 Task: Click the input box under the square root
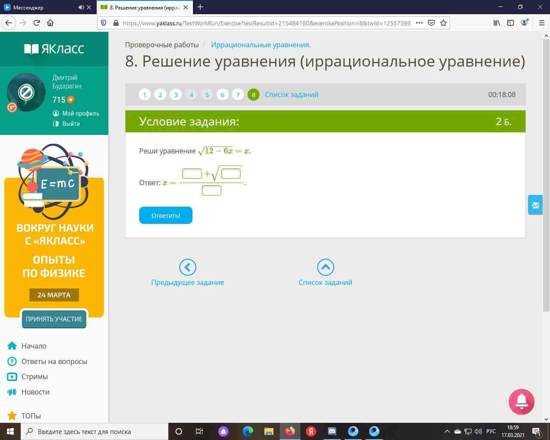[231, 174]
